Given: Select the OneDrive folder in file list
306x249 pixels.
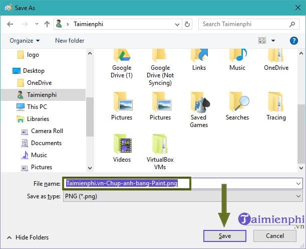Looking at the screenshot, I should pyautogui.click(x=276, y=60).
